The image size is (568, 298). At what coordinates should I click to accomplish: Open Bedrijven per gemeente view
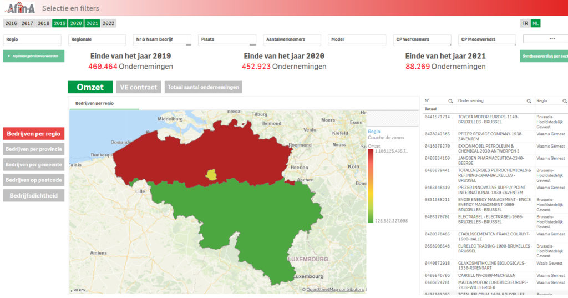pyautogui.click(x=34, y=165)
